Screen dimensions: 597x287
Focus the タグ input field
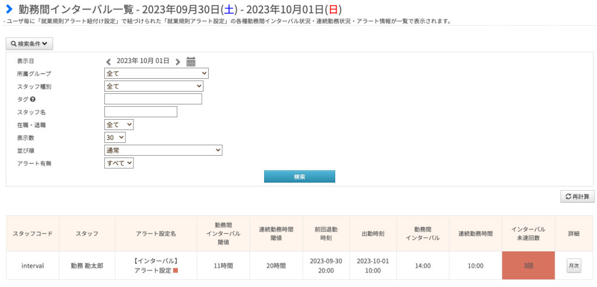click(x=153, y=99)
